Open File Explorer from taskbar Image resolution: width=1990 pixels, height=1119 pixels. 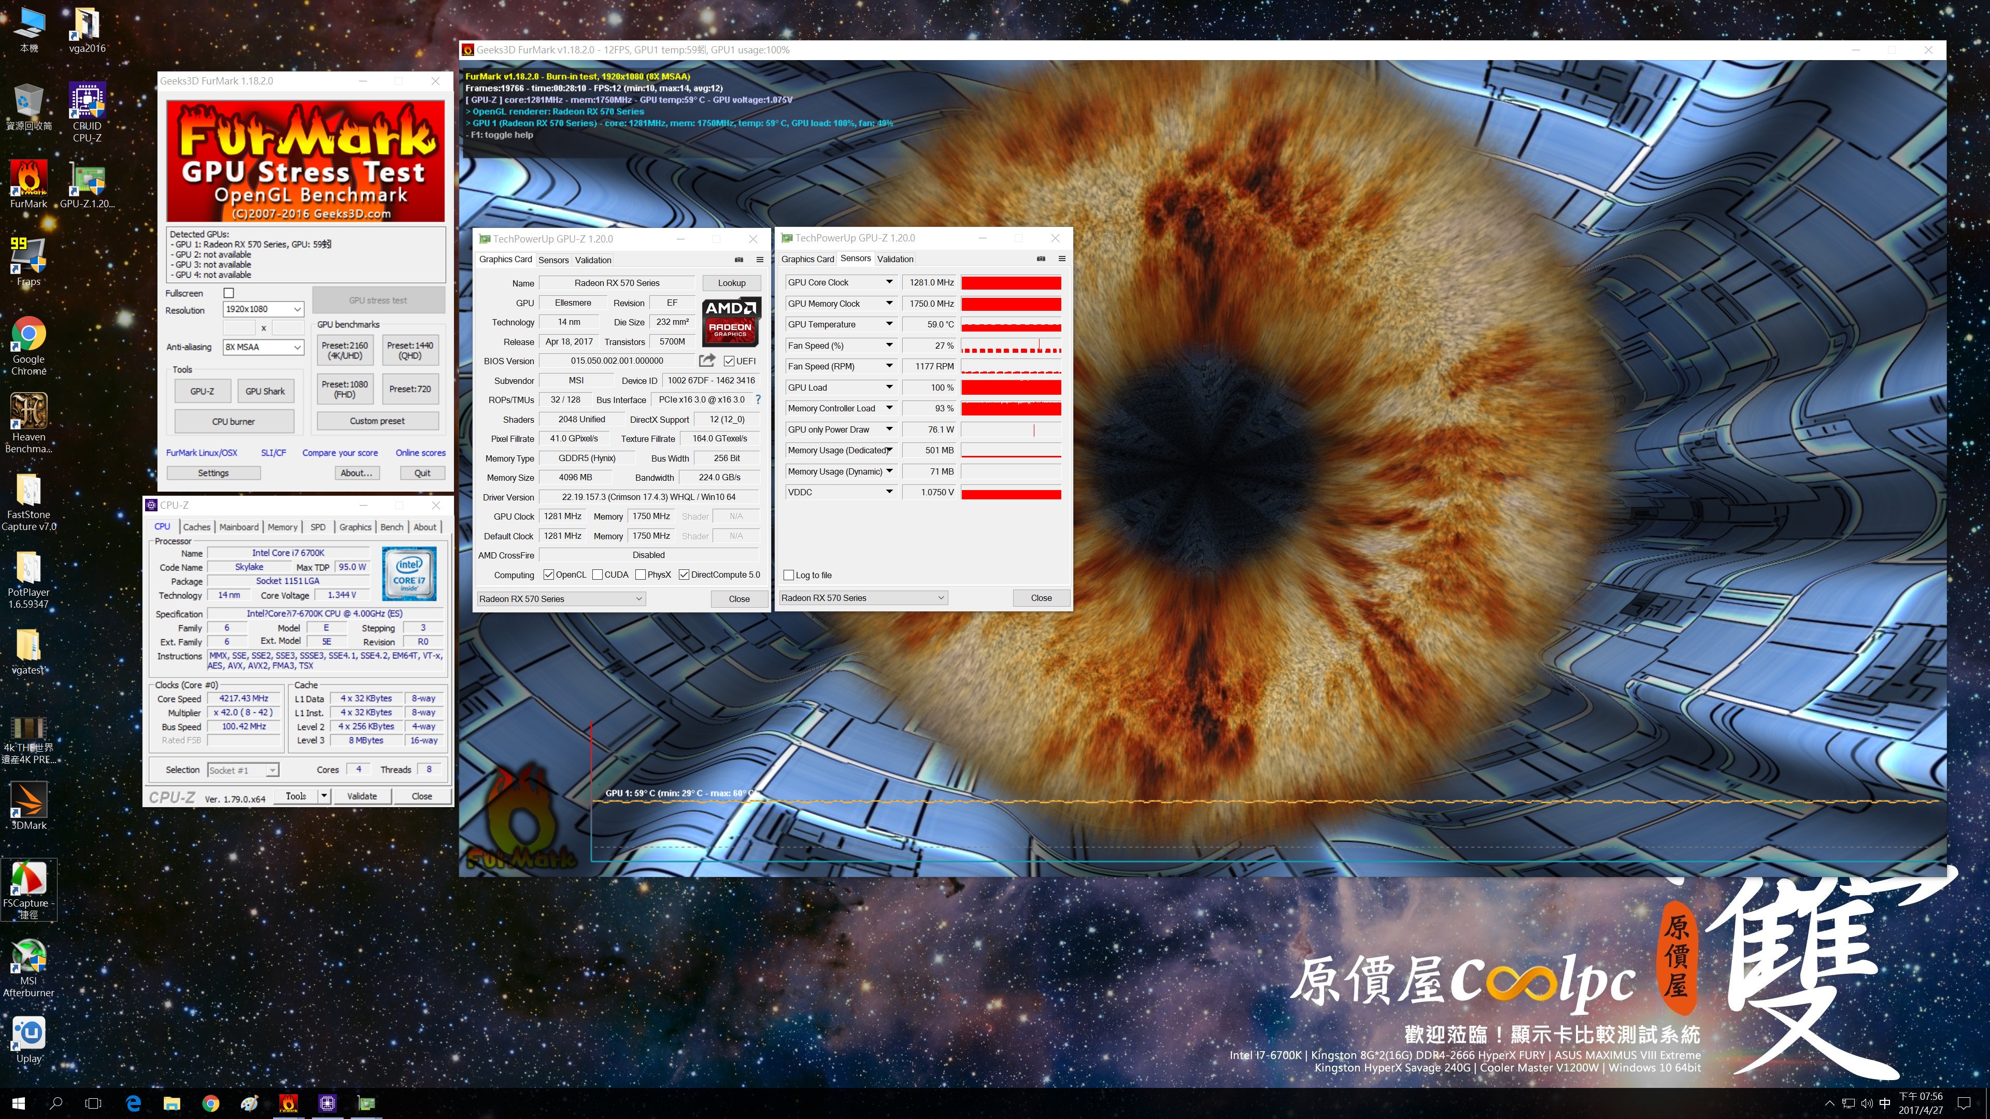(x=172, y=1103)
